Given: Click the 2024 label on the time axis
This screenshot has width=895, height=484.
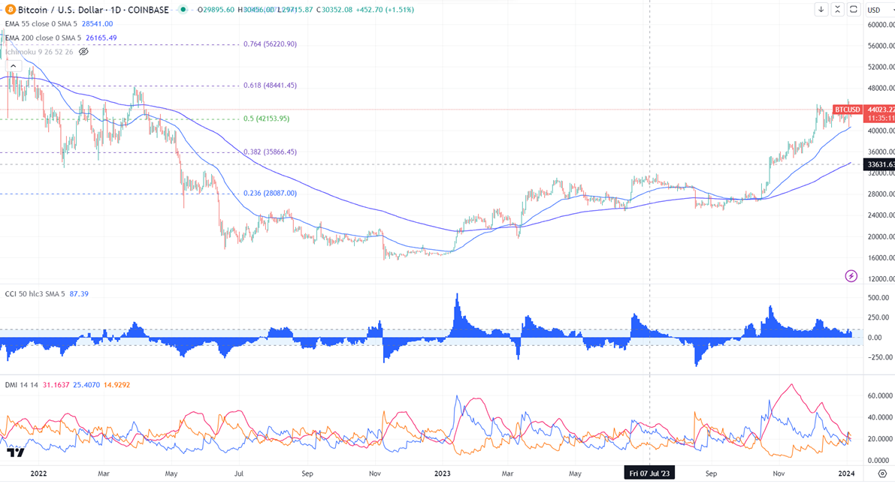Looking at the screenshot, I should 846,473.
